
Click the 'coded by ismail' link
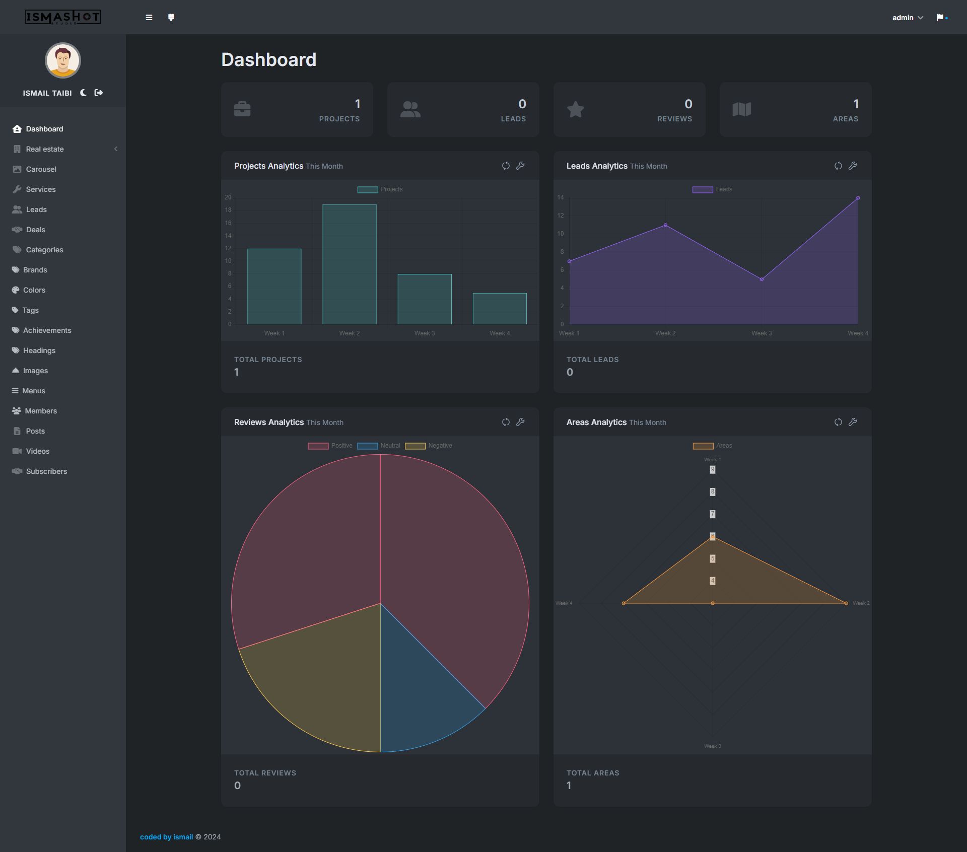pyautogui.click(x=166, y=837)
